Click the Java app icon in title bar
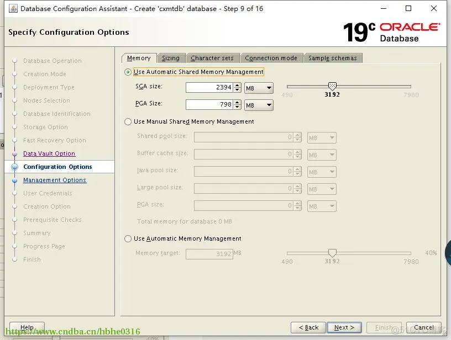 (x=13, y=9)
